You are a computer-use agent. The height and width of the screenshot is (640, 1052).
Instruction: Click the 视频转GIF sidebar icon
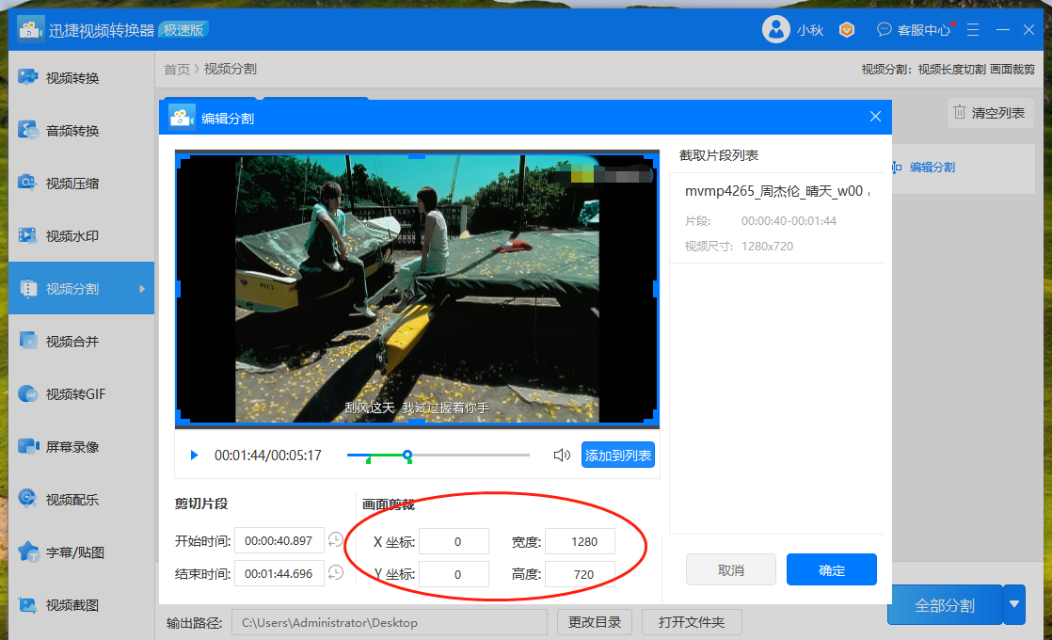tap(27, 393)
